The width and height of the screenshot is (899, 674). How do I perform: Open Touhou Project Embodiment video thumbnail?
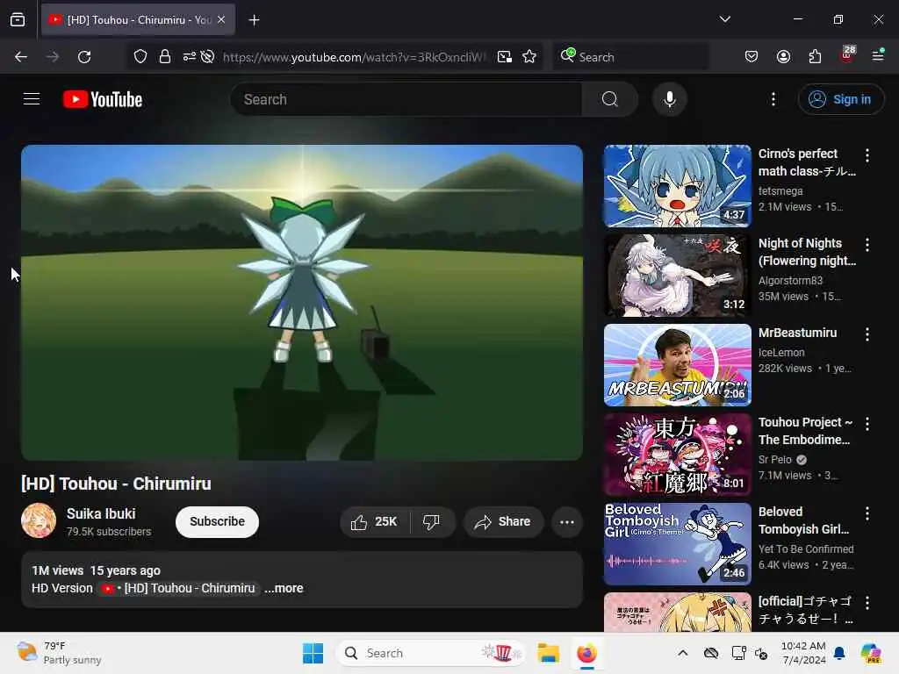[x=677, y=454]
